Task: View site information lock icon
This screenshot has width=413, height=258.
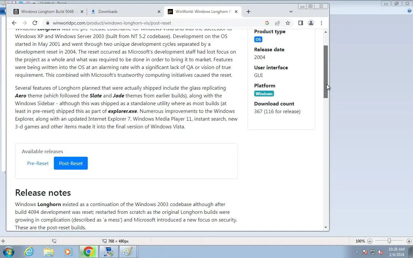Action: (x=47, y=23)
